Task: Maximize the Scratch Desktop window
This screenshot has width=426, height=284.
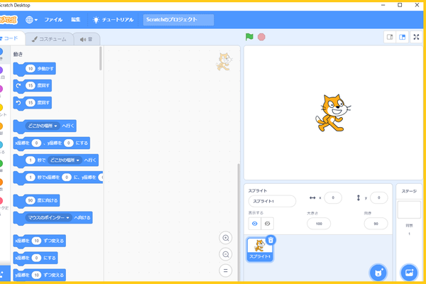Action: tap(400, 5)
